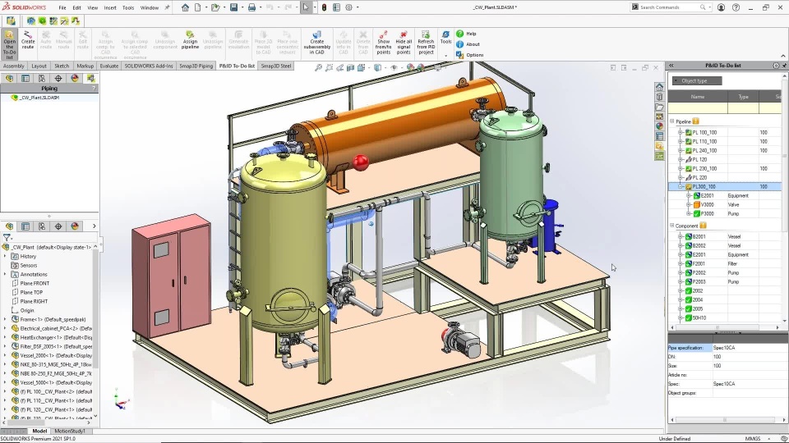This screenshot has height=443, width=789.
Task: Click the Home icon in title toolbar
Action: click(185, 7)
